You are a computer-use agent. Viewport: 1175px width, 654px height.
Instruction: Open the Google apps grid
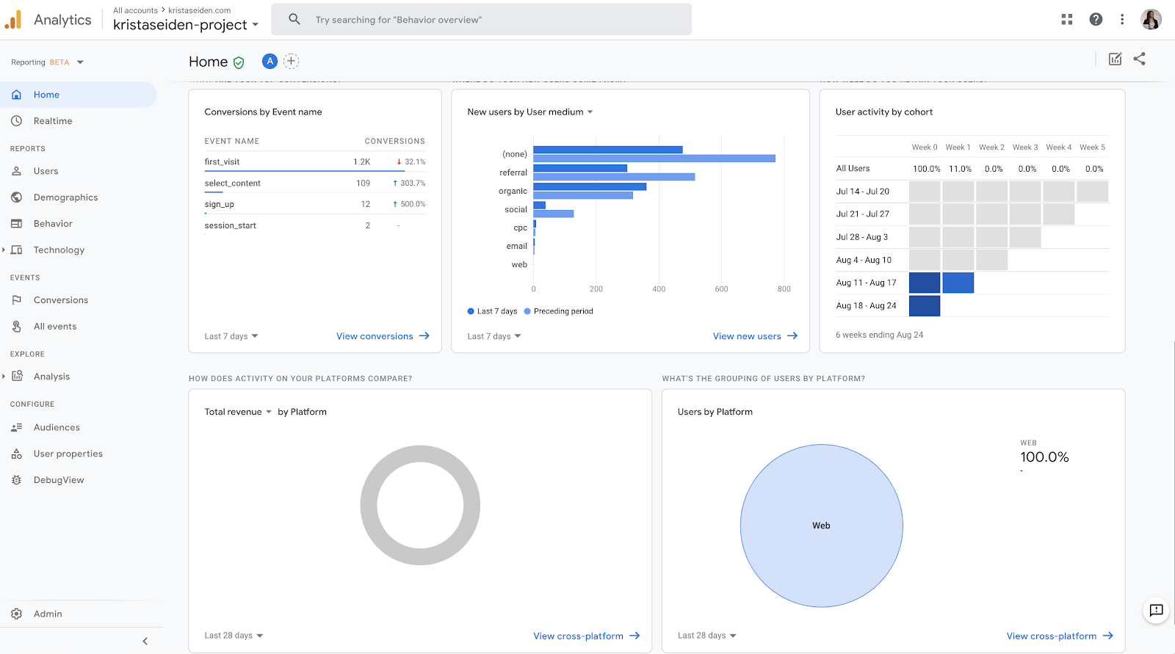pos(1067,20)
